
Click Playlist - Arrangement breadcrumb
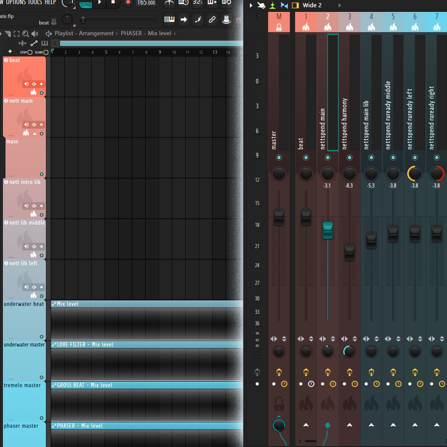point(84,33)
